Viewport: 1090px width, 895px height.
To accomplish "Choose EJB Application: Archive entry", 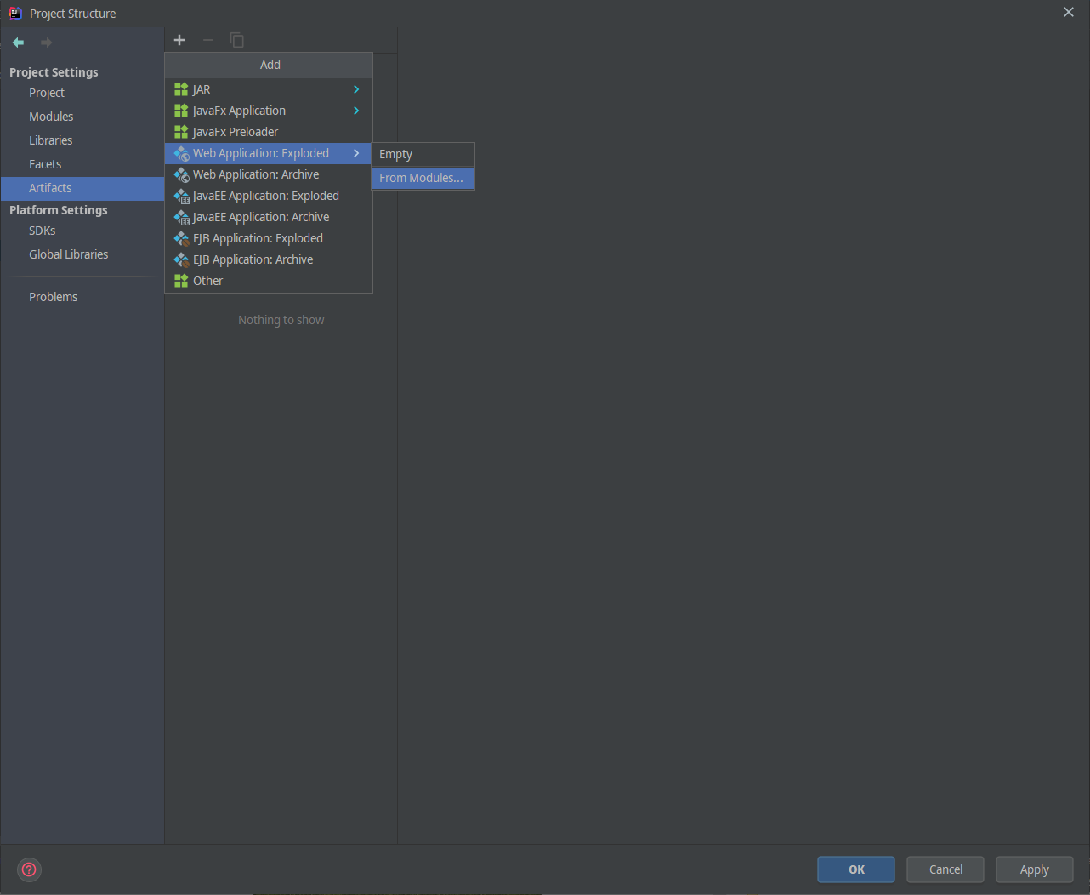I will coord(269,259).
